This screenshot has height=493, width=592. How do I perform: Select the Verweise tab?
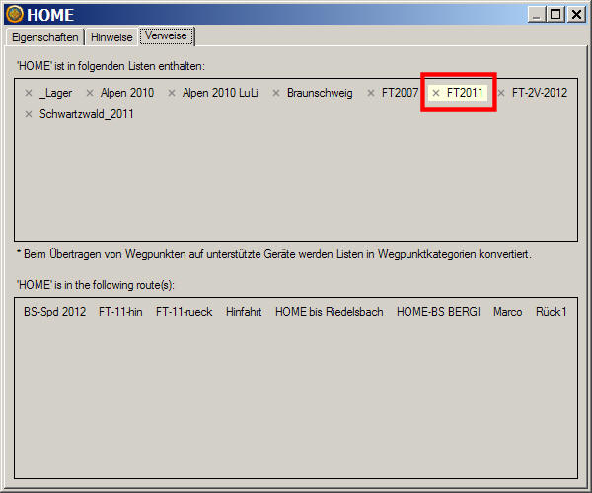click(167, 35)
